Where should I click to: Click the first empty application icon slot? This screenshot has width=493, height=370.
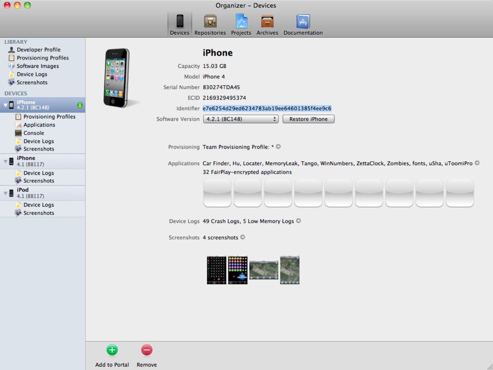tap(217, 193)
